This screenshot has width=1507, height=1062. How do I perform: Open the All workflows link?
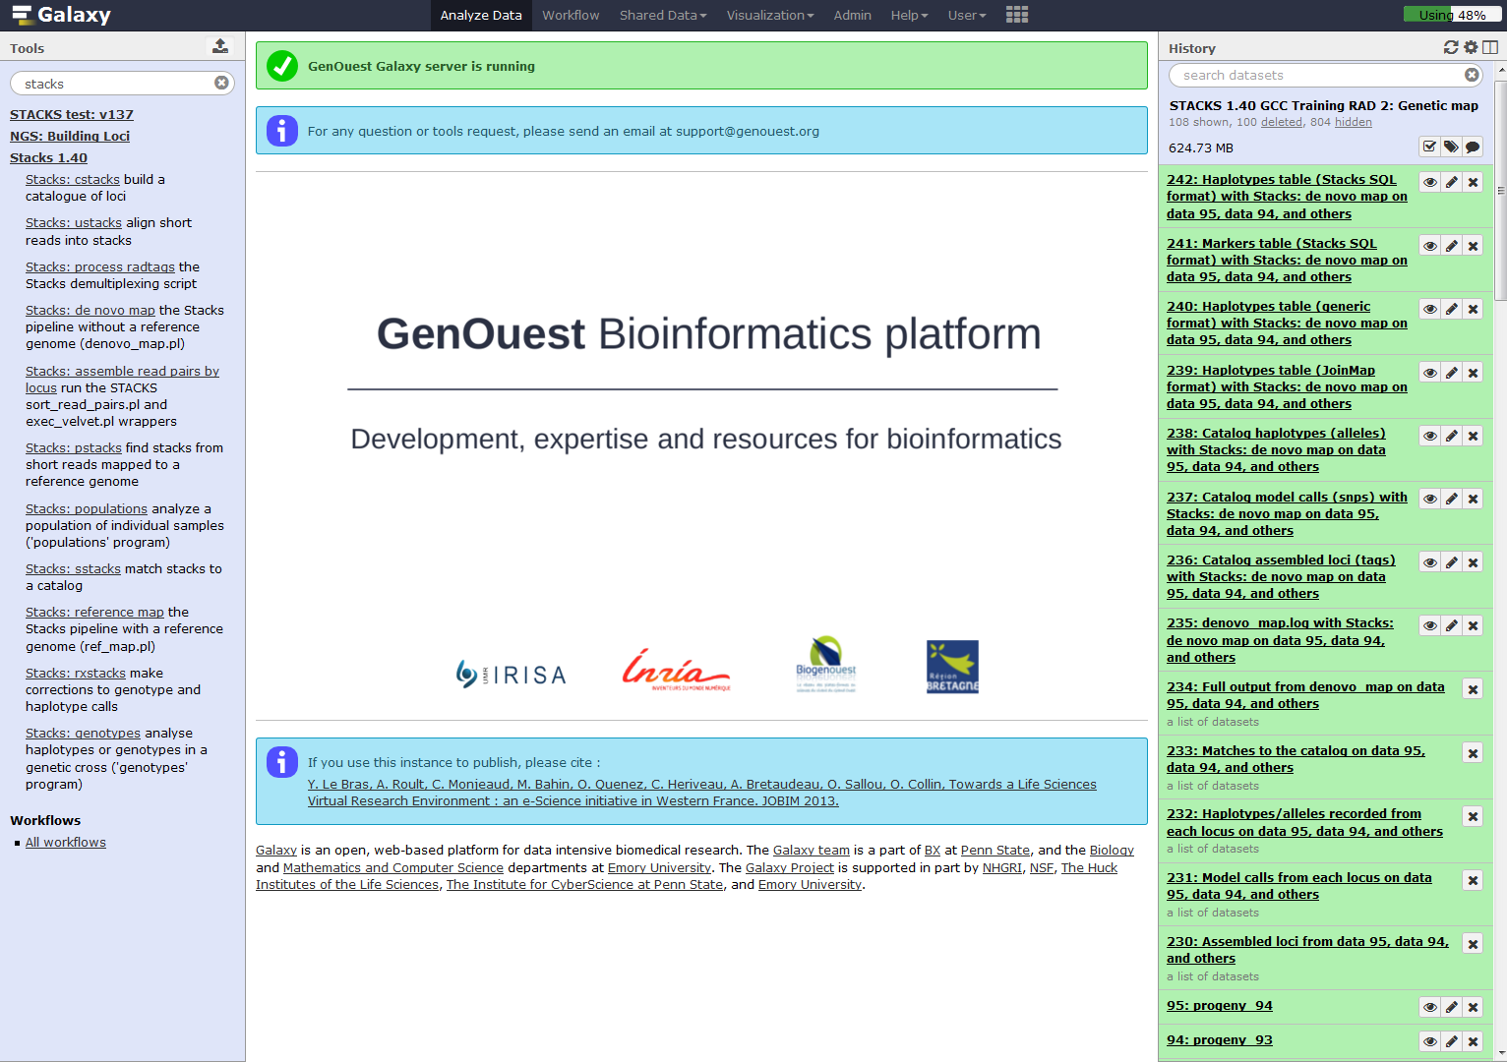tap(66, 842)
